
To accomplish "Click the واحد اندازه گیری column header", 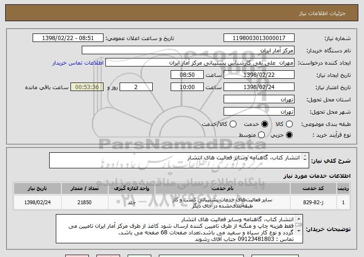I will 131,189.
